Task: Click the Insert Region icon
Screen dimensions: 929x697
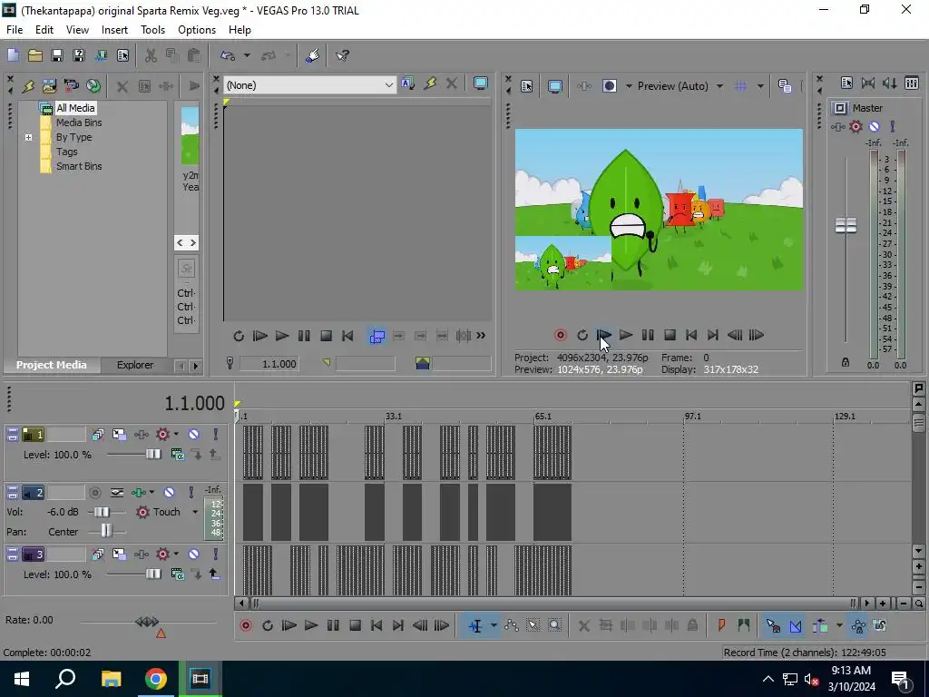Action: 744,625
